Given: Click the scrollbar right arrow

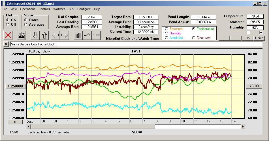Looking at the screenshot, I should pos(243,127).
